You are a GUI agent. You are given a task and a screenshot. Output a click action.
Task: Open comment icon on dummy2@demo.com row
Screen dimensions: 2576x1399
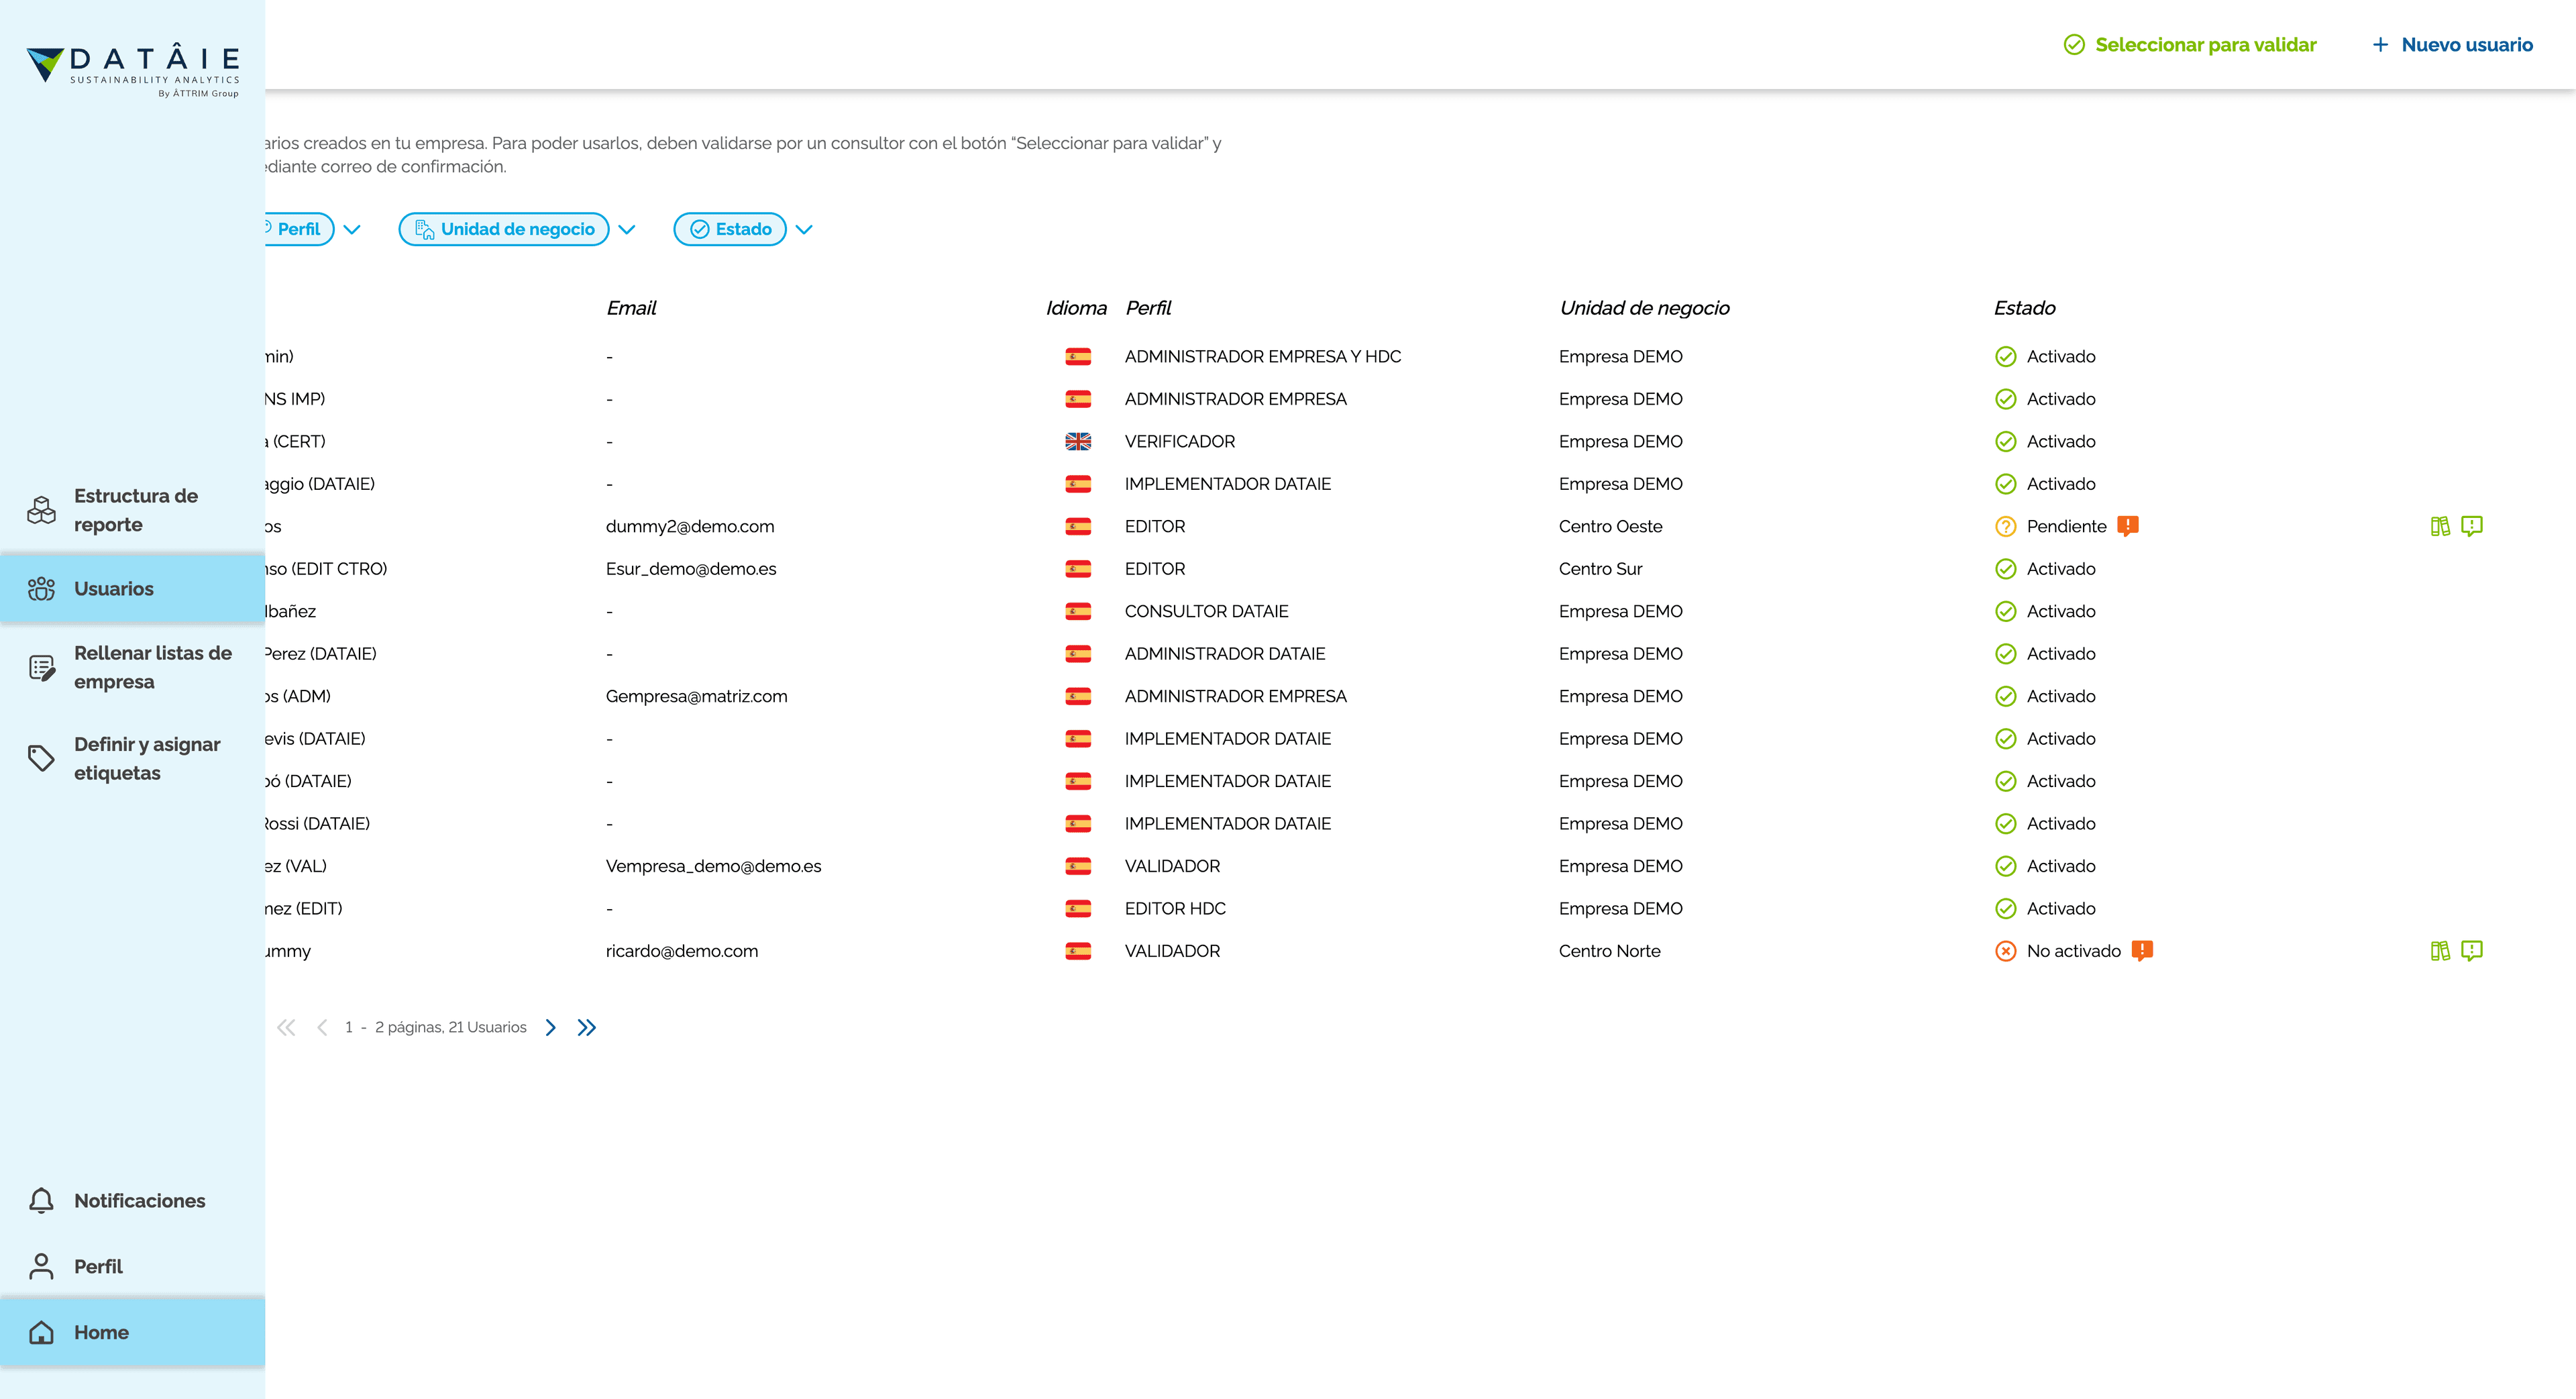2472,526
